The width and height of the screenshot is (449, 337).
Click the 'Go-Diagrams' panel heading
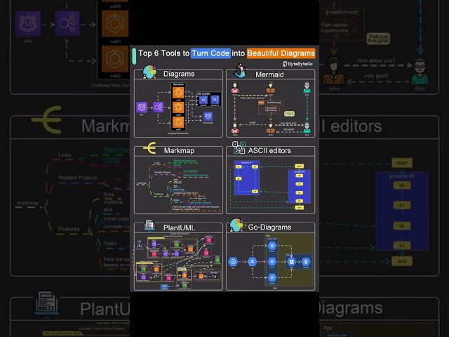[269, 227]
